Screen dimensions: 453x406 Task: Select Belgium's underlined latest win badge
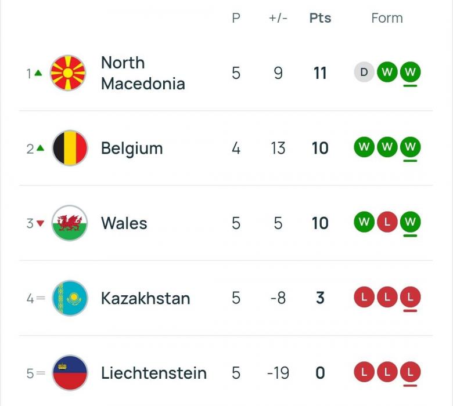click(410, 147)
